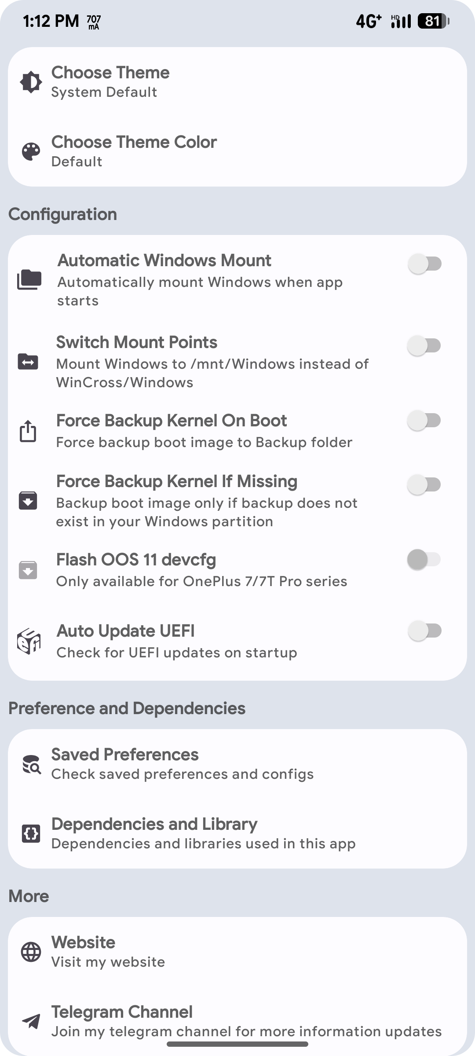This screenshot has height=1056, width=475.
Task: Click the curly braces icon for Dependencies and Library
Action: tap(31, 833)
